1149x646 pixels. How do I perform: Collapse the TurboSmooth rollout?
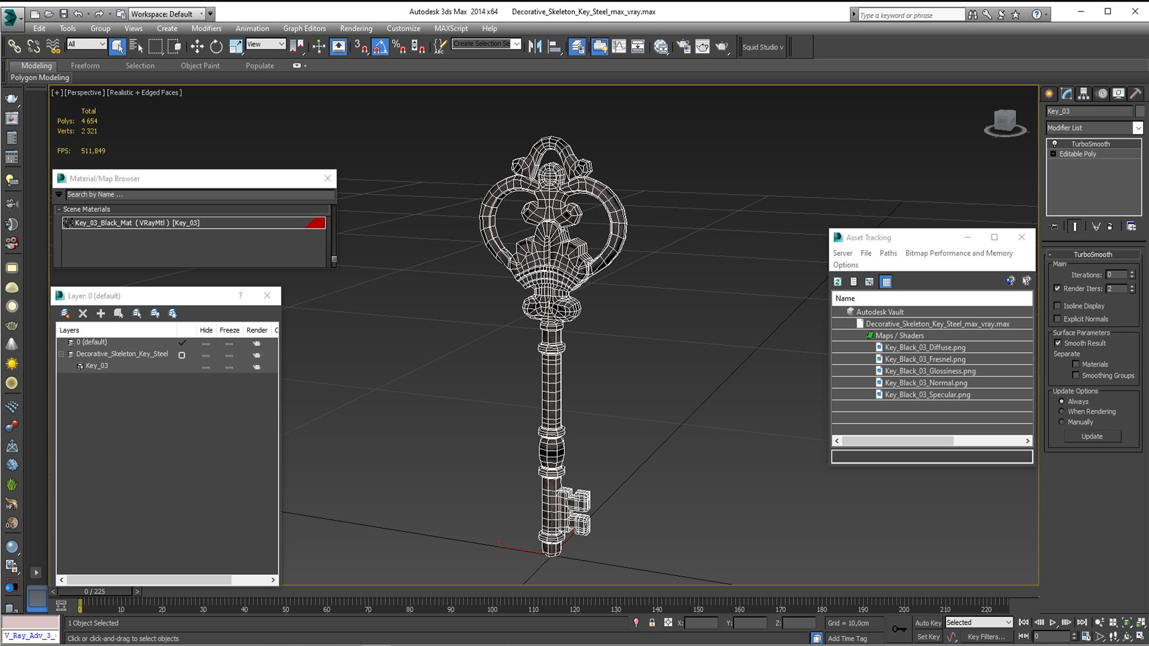[1092, 254]
